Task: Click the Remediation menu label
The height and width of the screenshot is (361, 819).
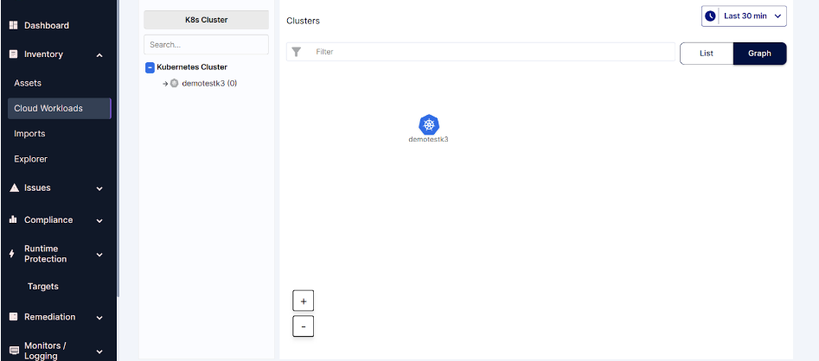Action: [49, 317]
